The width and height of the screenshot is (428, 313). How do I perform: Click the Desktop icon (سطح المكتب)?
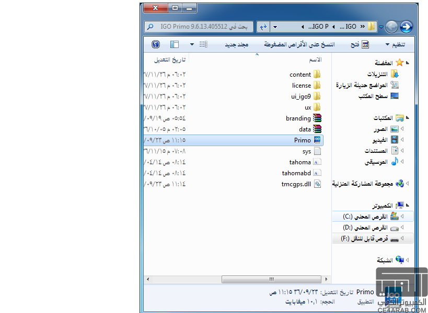395,96
